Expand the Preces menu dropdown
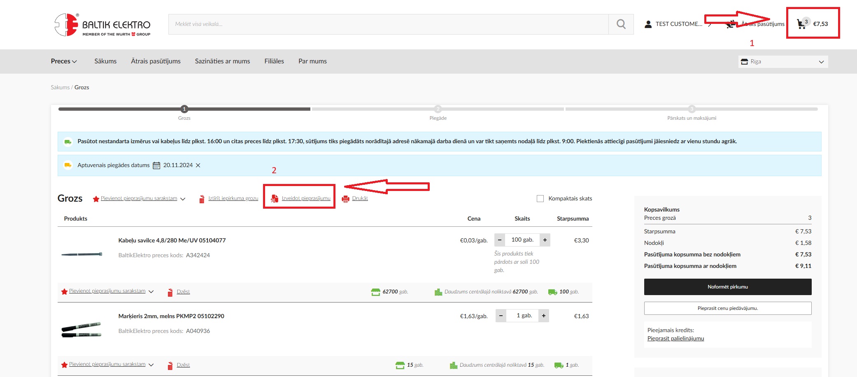The height and width of the screenshot is (377, 857). tap(64, 61)
